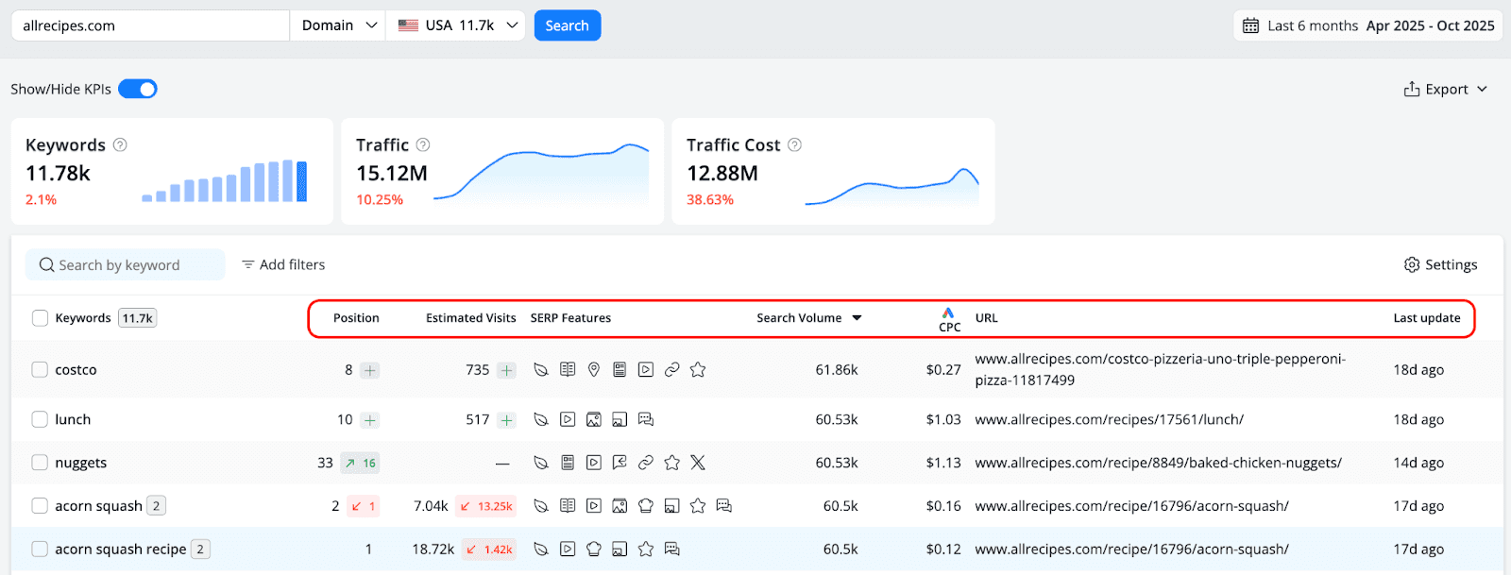Click the speech-share icon in nuggets row
Image resolution: width=1511 pixels, height=575 pixels.
[620, 463]
